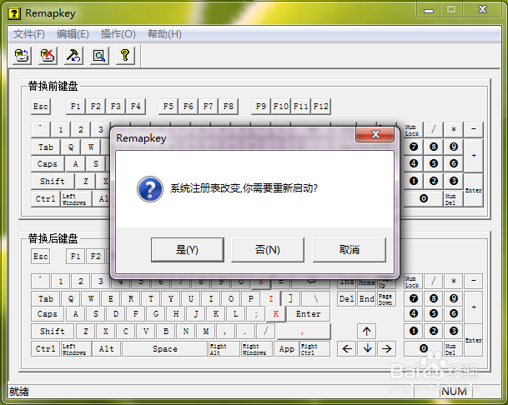Click F8 key on 替换前键盘 keyboard
Screen dimensions: 508x405
pos(229,107)
